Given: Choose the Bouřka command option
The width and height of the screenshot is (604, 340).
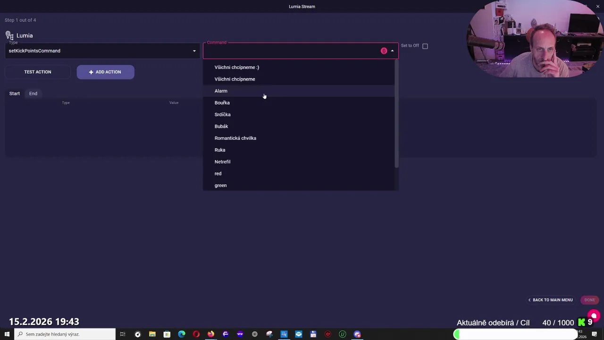Looking at the screenshot, I should pos(299,102).
